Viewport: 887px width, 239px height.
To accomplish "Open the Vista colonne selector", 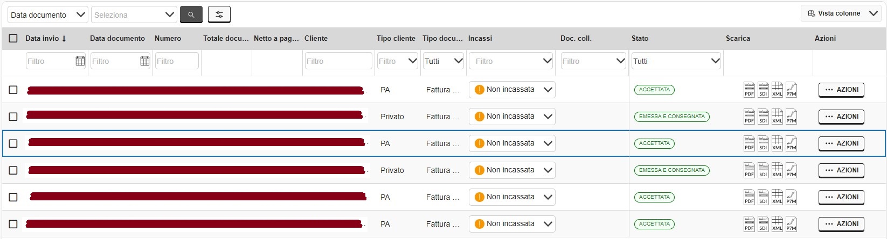I will [843, 13].
